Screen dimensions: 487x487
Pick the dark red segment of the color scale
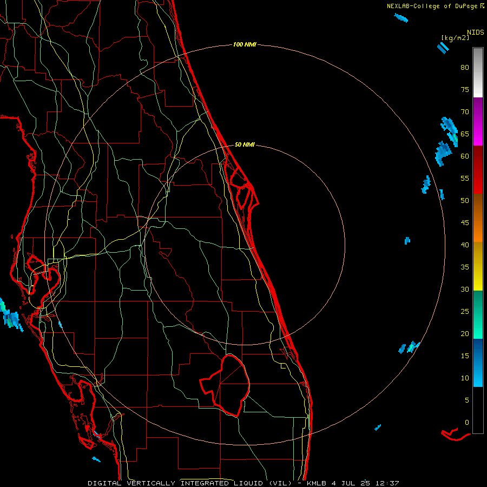click(x=478, y=169)
